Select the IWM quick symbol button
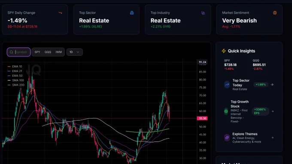The image size is (292, 164). tap(58, 52)
